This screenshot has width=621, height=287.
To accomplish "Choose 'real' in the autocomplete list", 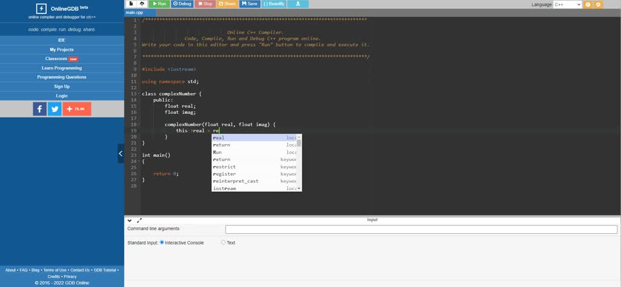I will 254,137.
